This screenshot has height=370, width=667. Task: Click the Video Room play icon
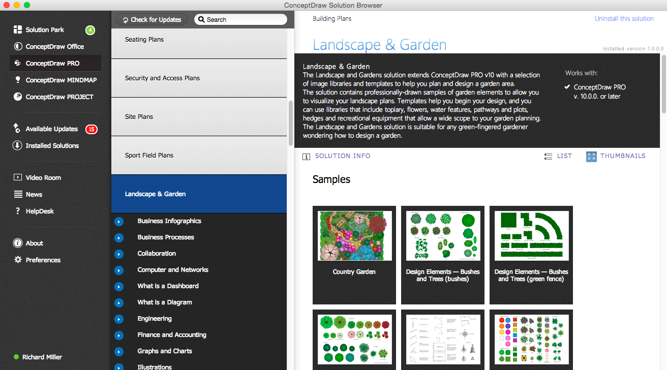pyautogui.click(x=18, y=178)
